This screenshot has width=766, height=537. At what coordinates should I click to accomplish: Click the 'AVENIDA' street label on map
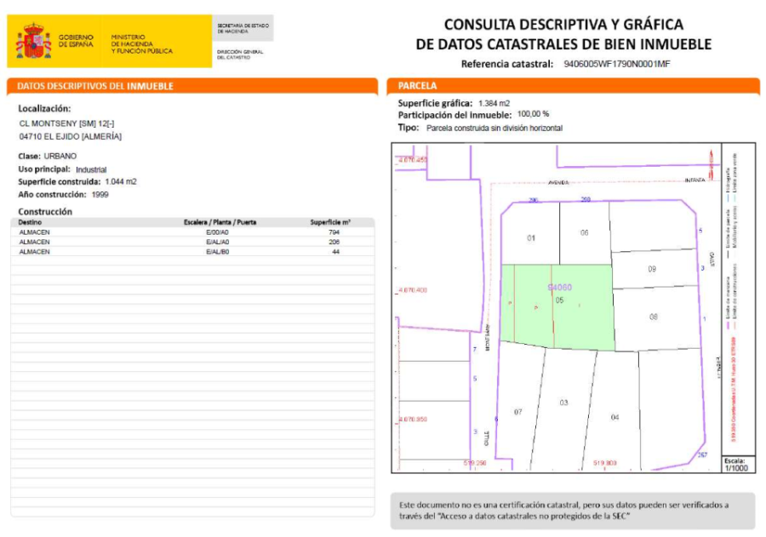558,183
